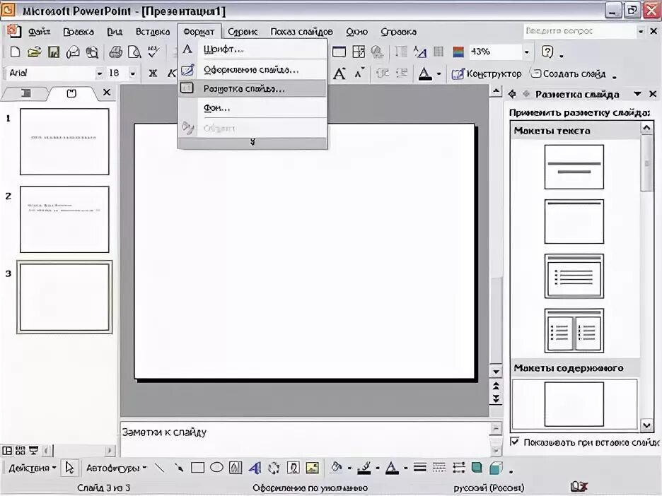Insert a diagram or organization chart
This screenshot has width=662, height=496.
(274, 467)
